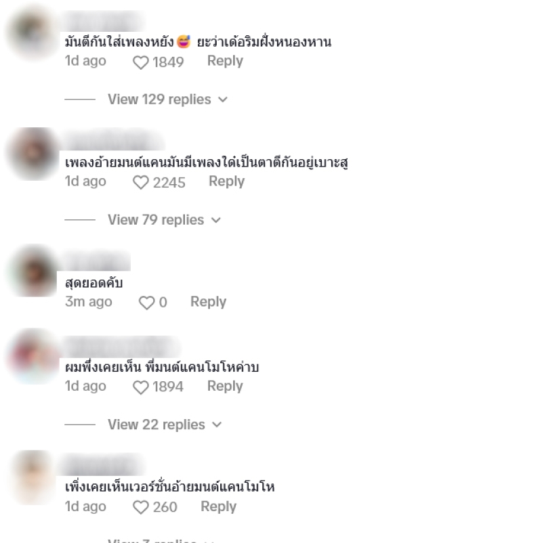Viewport: 542px width, 543px height.
Task: Reply to the comment with 1894 likes
Action: pyautogui.click(x=225, y=386)
